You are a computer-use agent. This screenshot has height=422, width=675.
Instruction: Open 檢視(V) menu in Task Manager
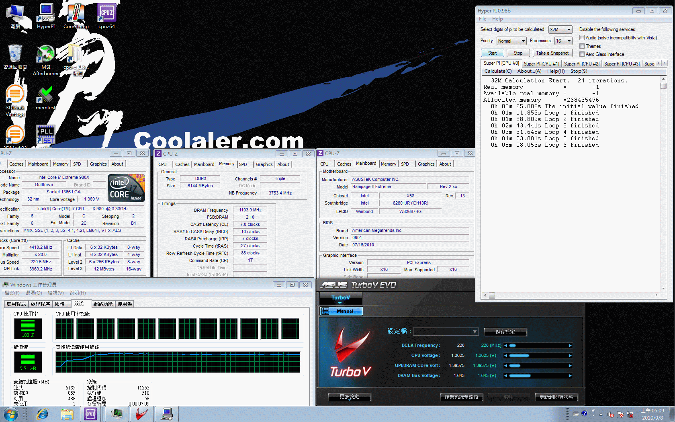[x=55, y=293]
